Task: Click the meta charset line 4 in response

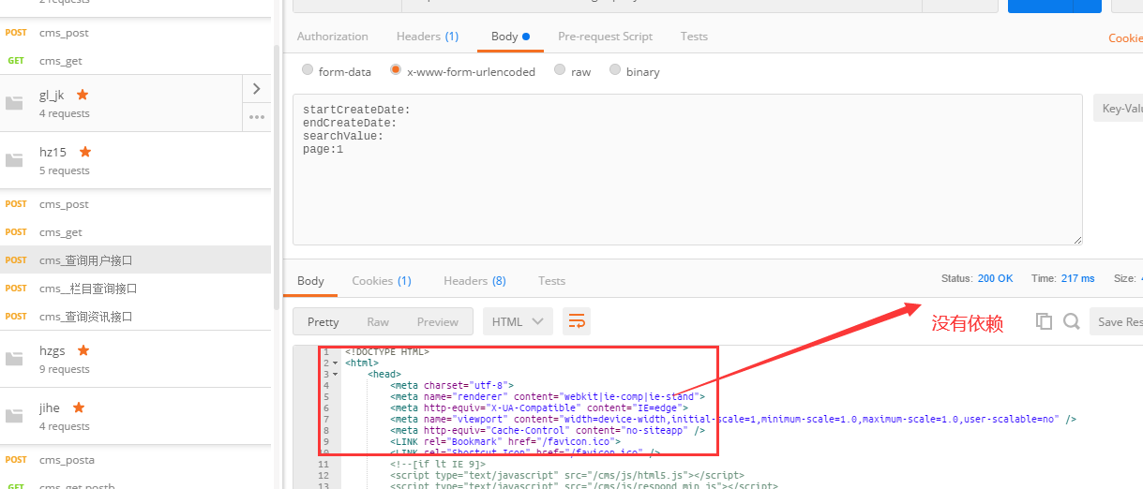Action: coord(452,385)
